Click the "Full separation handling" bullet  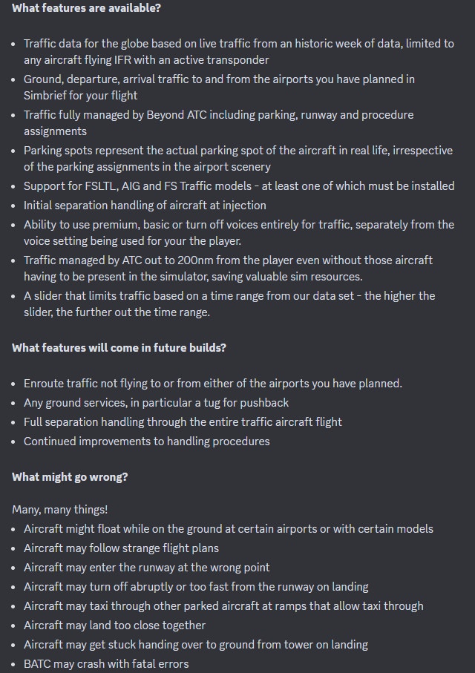183,421
